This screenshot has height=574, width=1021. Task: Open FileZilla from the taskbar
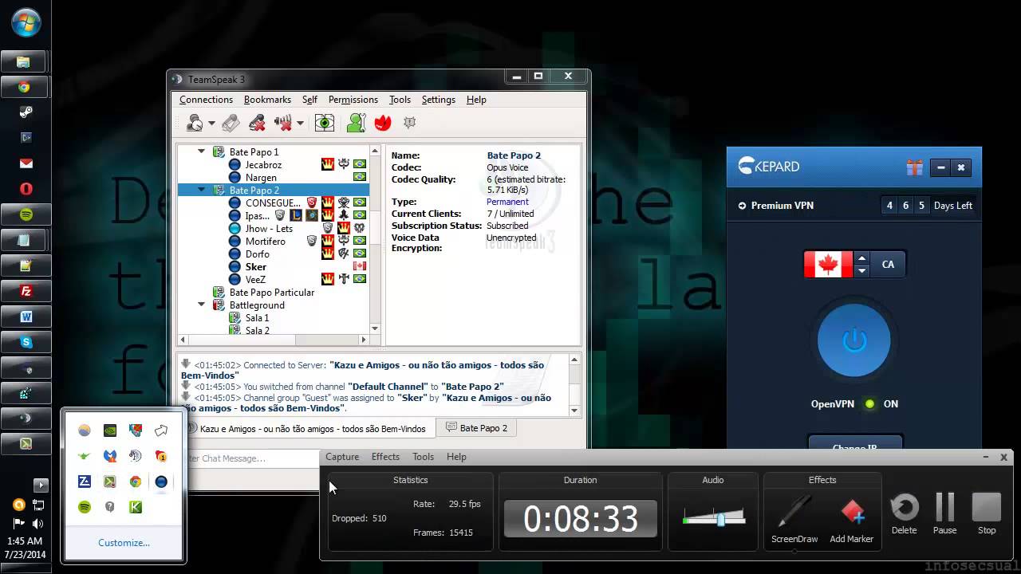pyautogui.click(x=26, y=291)
